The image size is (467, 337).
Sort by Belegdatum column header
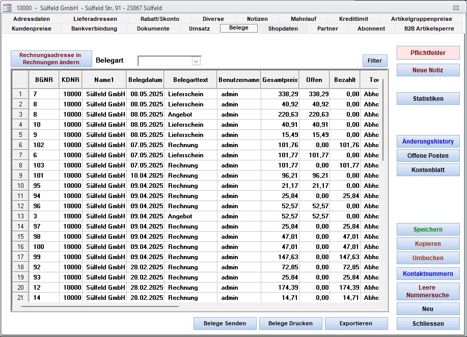click(x=145, y=80)
